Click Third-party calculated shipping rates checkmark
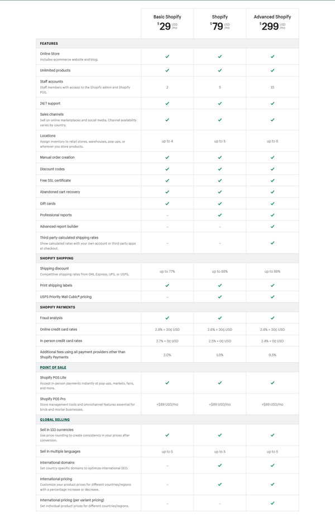 pos(272,243)
